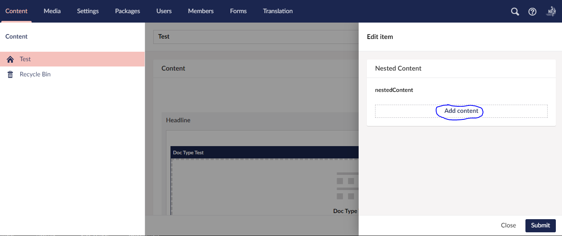Open the Members section
The width and height of the screenshot is (562, 236).
click(x=201, y=11)
